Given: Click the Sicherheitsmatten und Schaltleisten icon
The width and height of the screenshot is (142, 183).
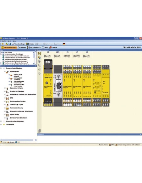Looking at the screenshot, I should tap(7, 112).
